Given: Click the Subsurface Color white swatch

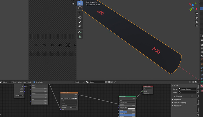Looking at the screenshot, I should [132, 109].
